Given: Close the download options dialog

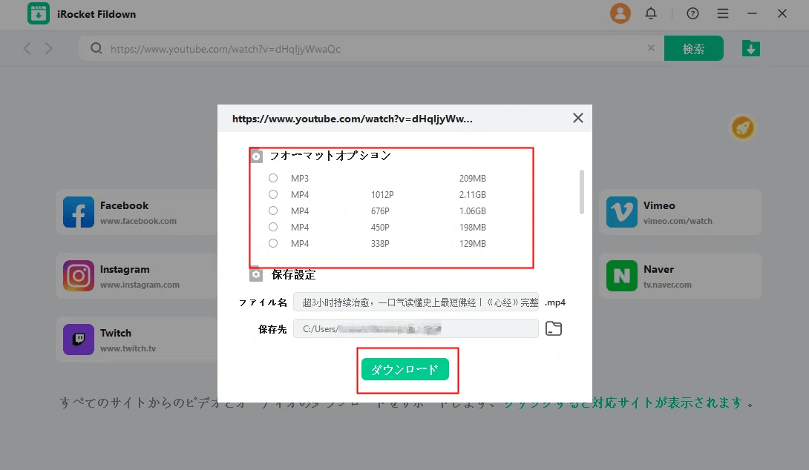Looking at the screenshot, I should [x=578, y=118].
